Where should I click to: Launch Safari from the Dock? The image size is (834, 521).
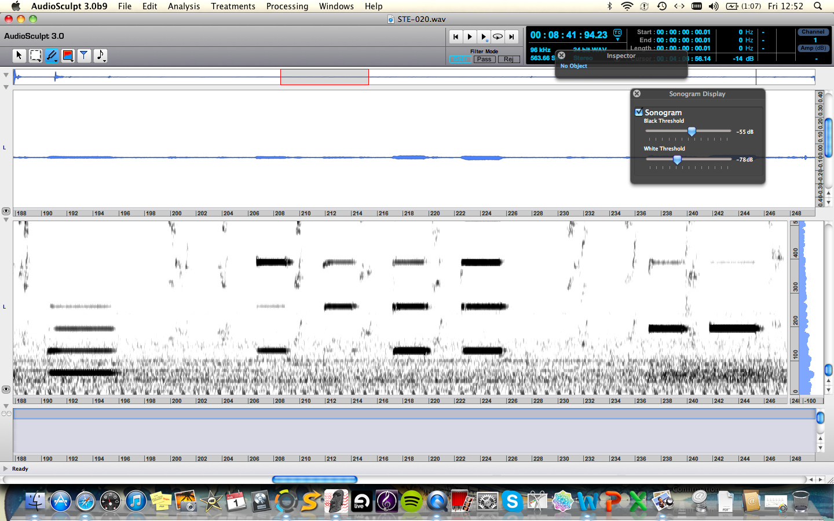[x=85, y=501]
